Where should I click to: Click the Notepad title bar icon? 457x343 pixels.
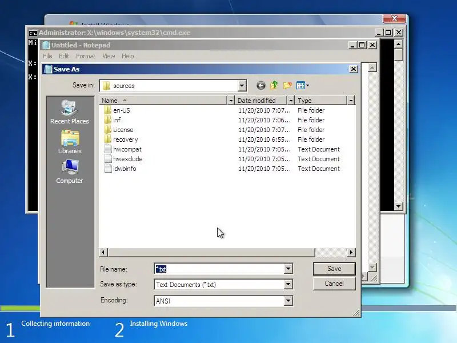click(x=46, y=45)
